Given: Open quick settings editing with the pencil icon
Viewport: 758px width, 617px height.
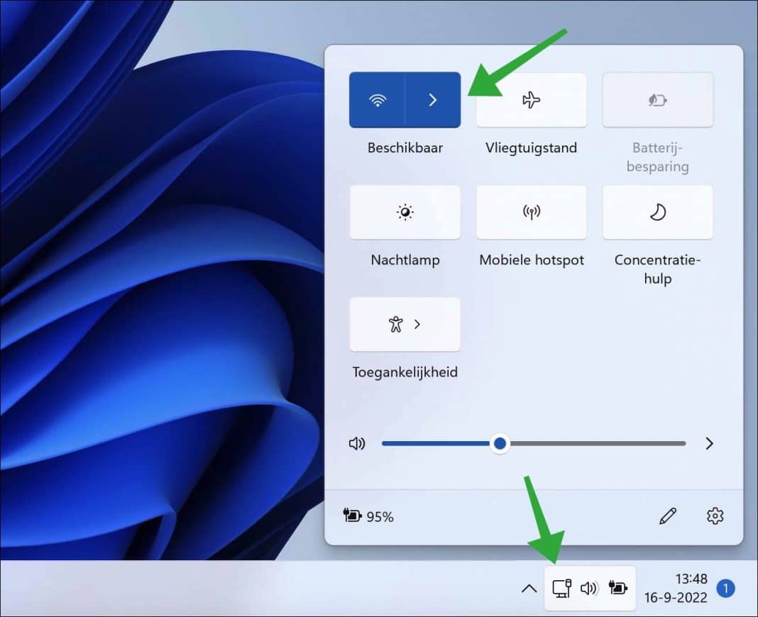Looking at the screenshot, I should (668, 516).
